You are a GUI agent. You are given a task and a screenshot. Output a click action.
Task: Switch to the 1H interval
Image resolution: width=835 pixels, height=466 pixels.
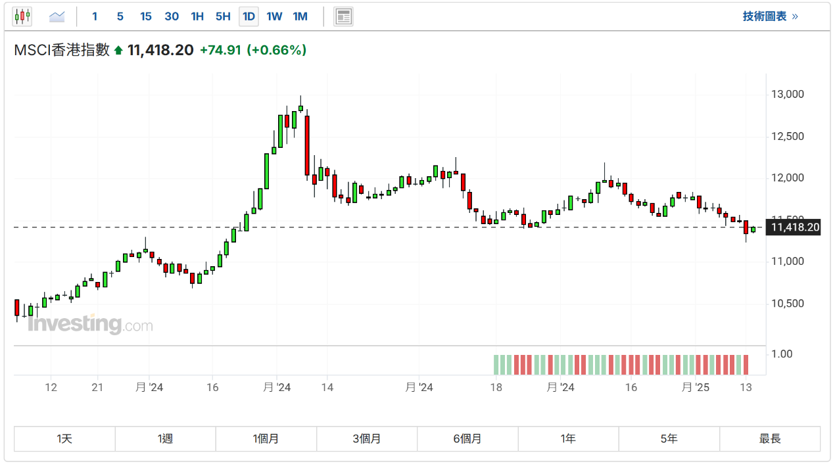coord(197,16)
